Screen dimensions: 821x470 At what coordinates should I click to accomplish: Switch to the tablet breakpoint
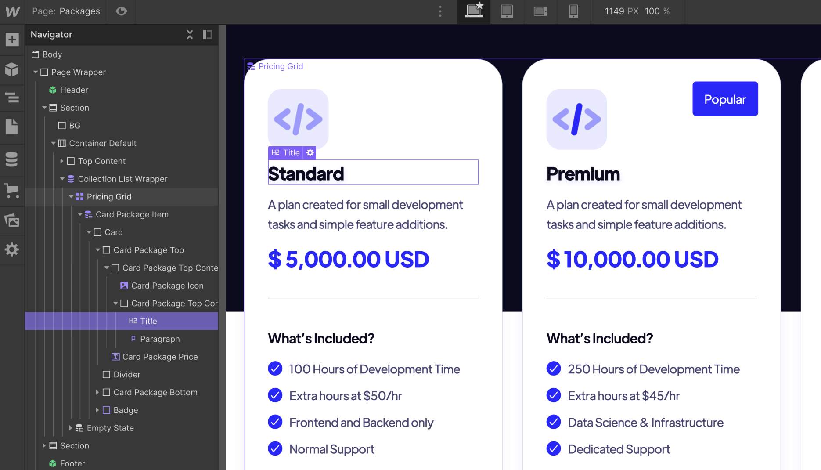507,11
